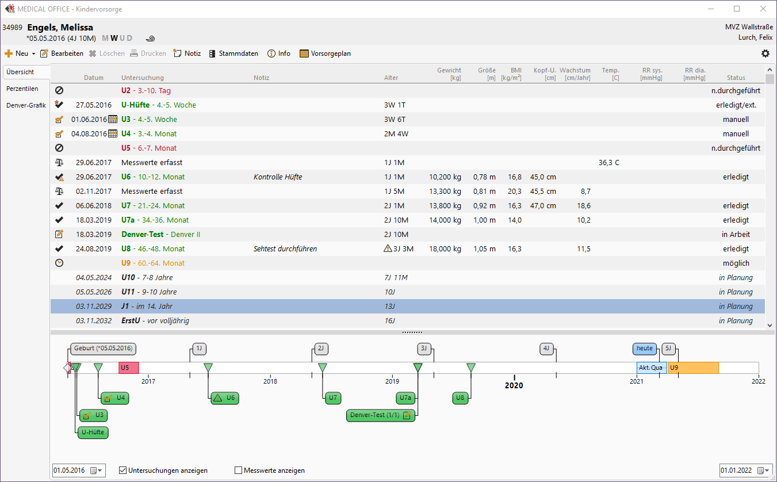Screen dimensions: 777x482
Task: Click the clock icon of U9 row
Action: click(x=59, y=263)
